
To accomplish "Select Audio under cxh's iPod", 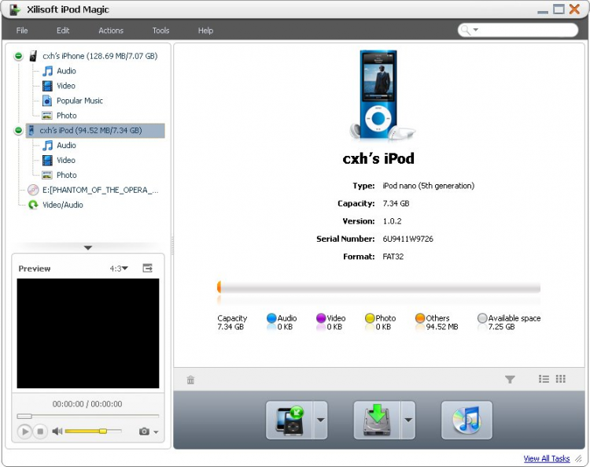I will pos(66,146).
